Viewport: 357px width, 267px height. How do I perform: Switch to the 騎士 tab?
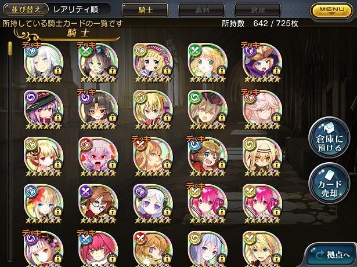145,10
